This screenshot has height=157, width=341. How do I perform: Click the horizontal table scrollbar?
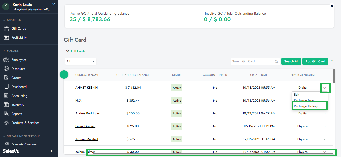(213, 153)
